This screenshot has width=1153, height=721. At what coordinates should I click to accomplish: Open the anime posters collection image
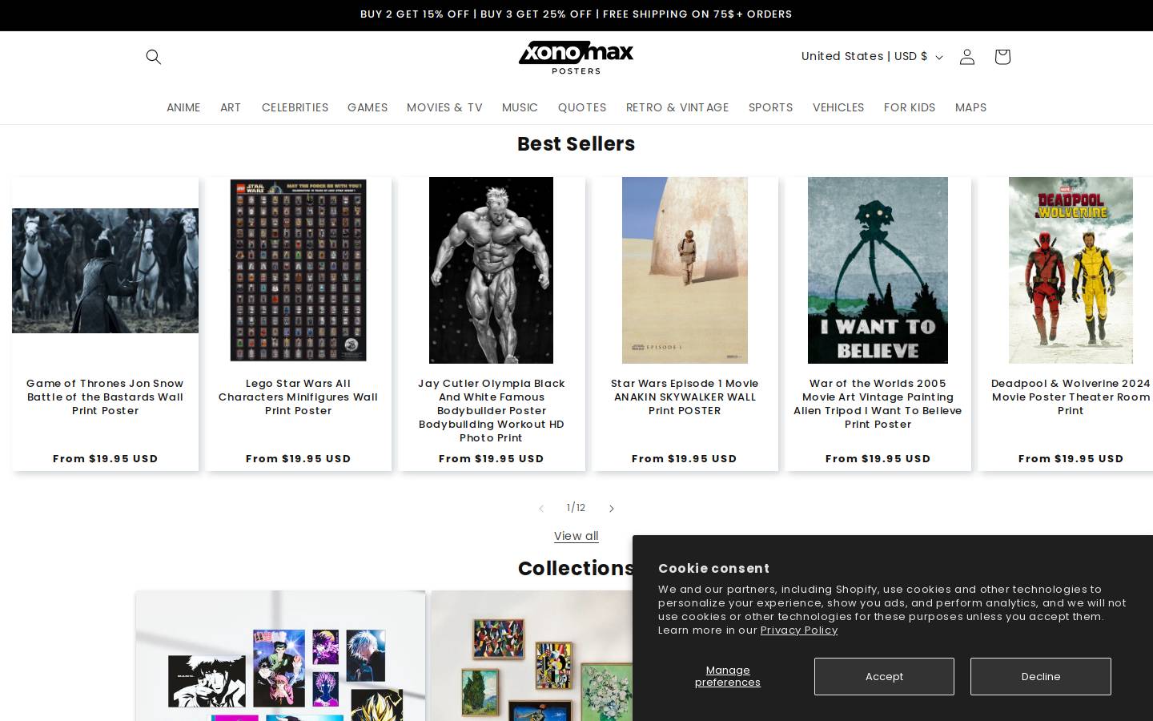point(280,656)
